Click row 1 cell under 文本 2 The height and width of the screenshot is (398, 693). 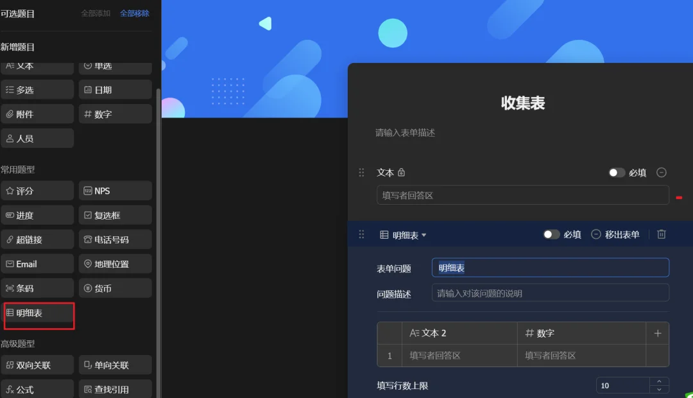coord(459,356)
